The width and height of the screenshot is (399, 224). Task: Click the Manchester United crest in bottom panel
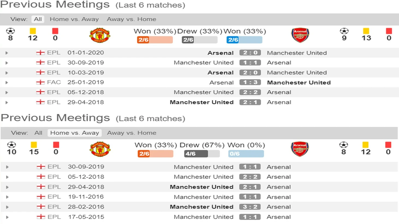click(100, 149)
